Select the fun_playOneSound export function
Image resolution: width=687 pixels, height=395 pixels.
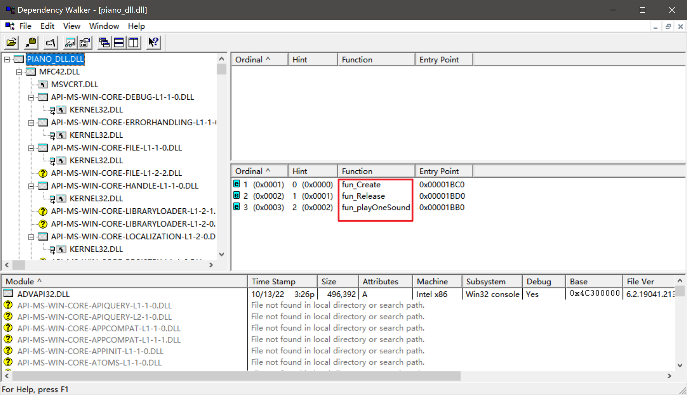click(376, 207)
